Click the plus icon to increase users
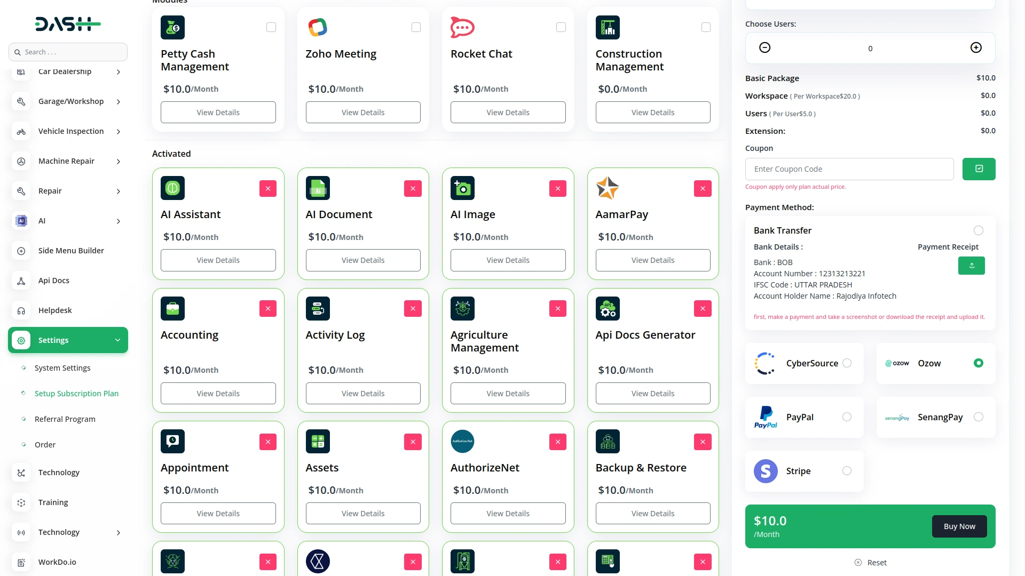This screenshot has height=576, width=1025. click(976, 48)
